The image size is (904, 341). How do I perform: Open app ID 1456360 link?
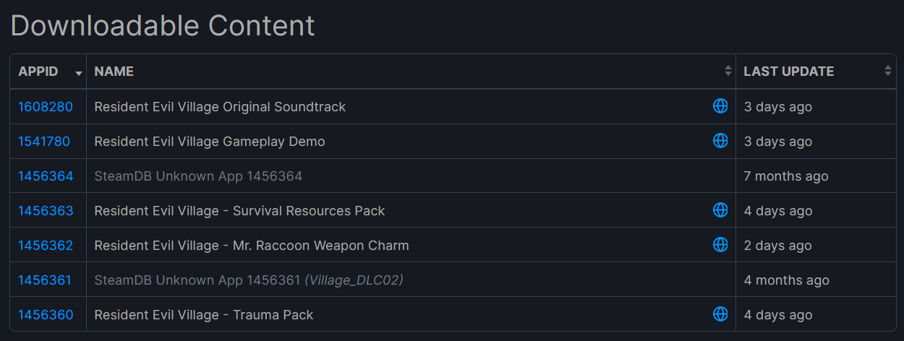(x=46, y=315)
